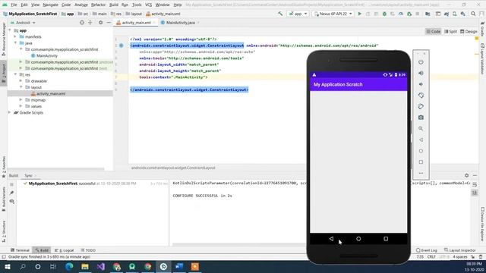Expand Gradle Scripts node
Viewport: 486px width, 273px height.
point(10,112)
